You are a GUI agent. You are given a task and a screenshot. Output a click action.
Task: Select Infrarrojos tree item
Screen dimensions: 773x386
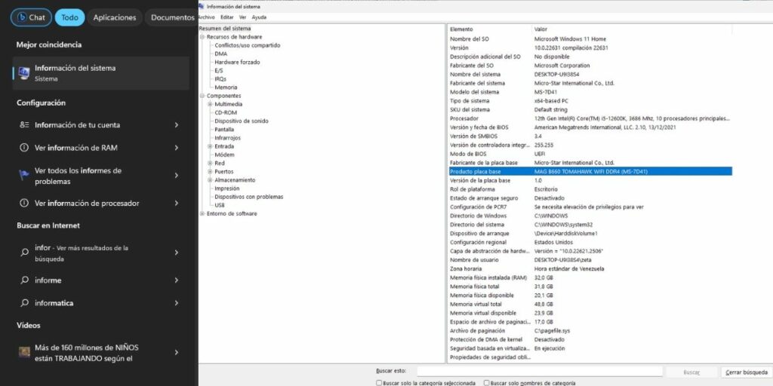pyautogui.click(x=228, y=138)
